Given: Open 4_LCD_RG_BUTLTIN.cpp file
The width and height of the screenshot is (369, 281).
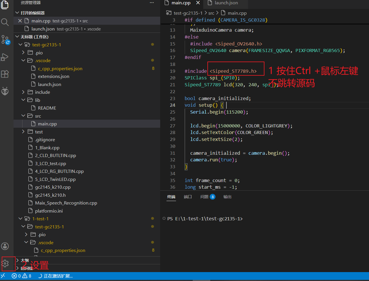Looking at the screenshot, I should 87,171.
